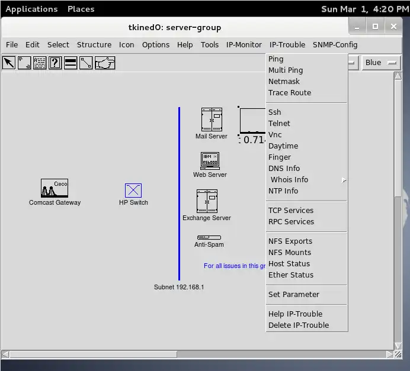Open the SNMP-Config menu

pos(335,44)
